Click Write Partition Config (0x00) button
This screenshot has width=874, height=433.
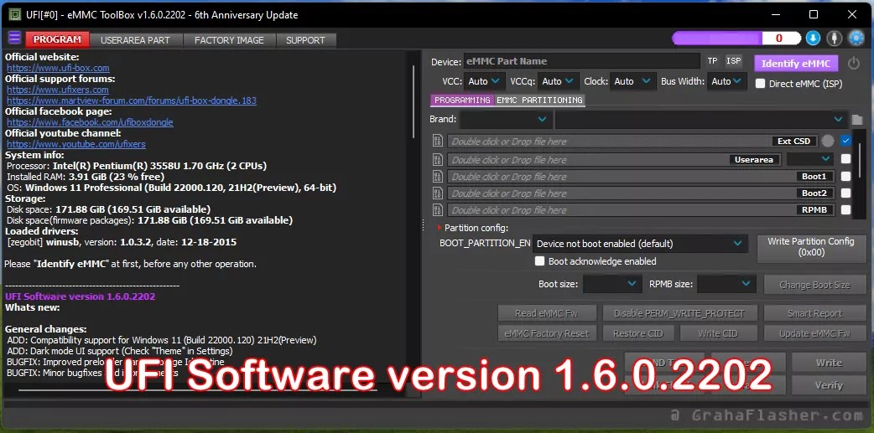point(811,246)
